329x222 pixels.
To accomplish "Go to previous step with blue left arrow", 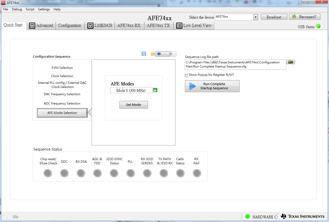I will [162, 54].
